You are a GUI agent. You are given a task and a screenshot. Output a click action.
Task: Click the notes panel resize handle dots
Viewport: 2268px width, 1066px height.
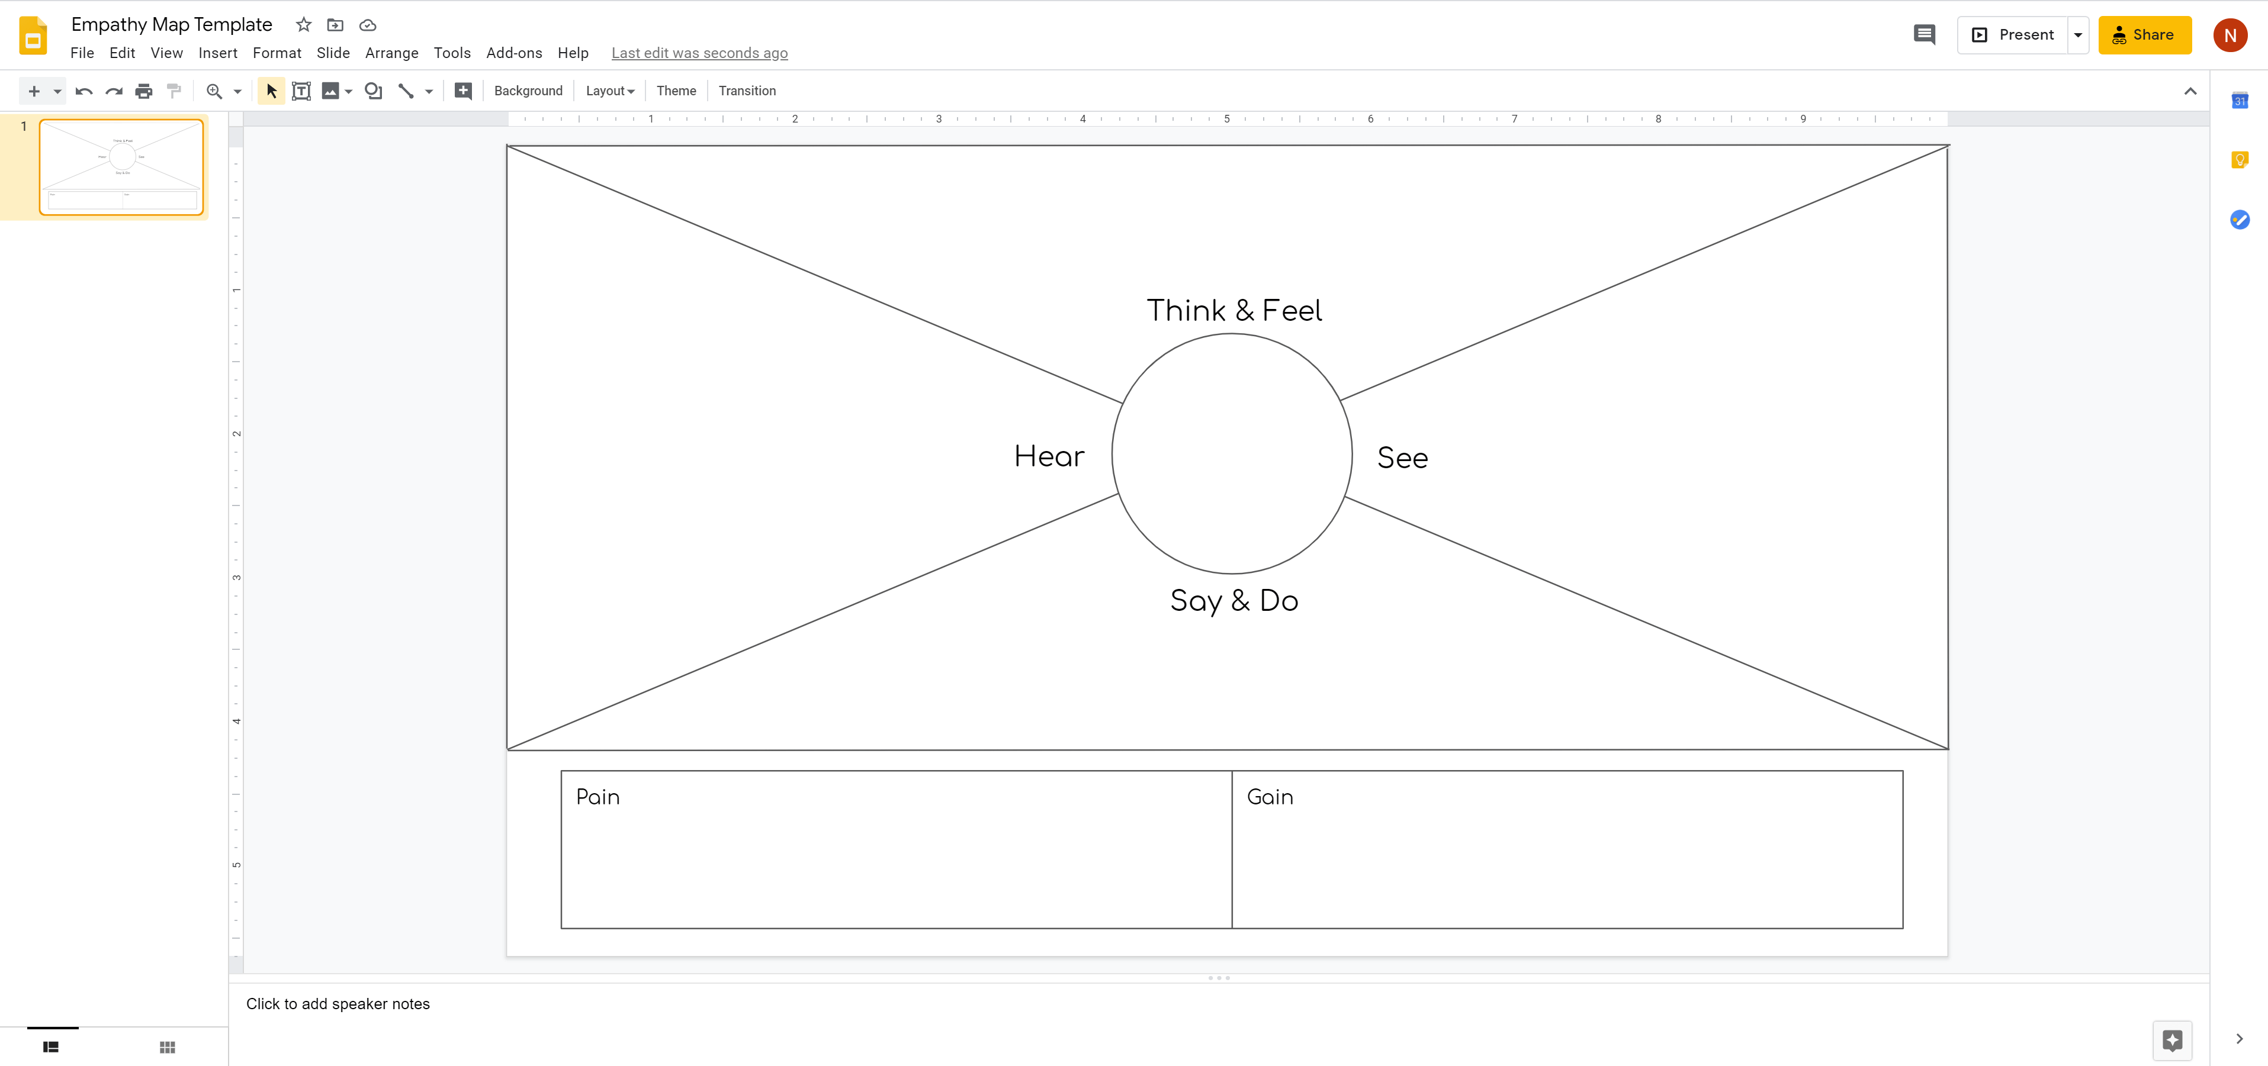(1219, 978)
